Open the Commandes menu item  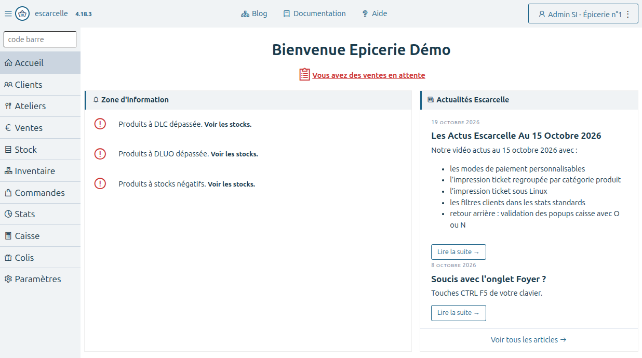coord(40,193)
